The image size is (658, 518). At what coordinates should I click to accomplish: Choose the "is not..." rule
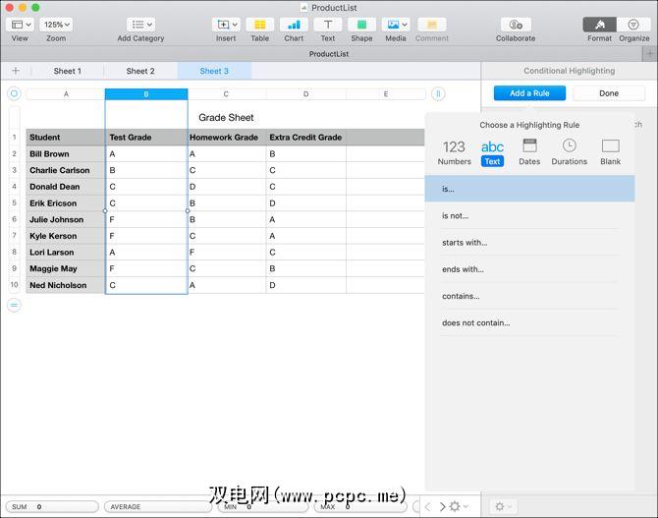click(x=529, y=216)
